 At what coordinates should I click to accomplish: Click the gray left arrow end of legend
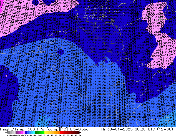point(6,132)
